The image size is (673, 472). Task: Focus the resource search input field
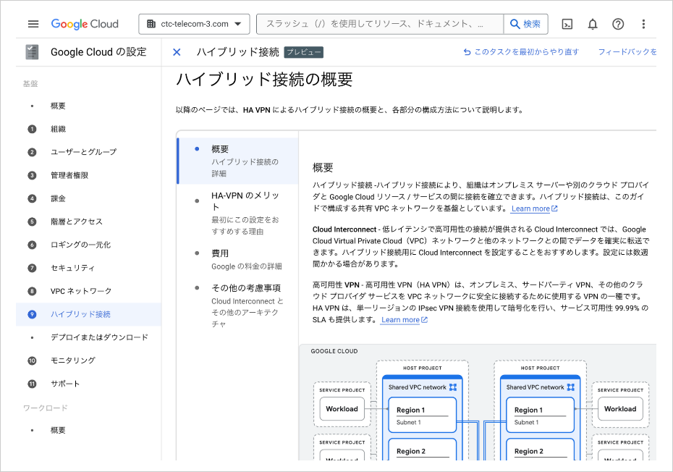click(380, 24)
